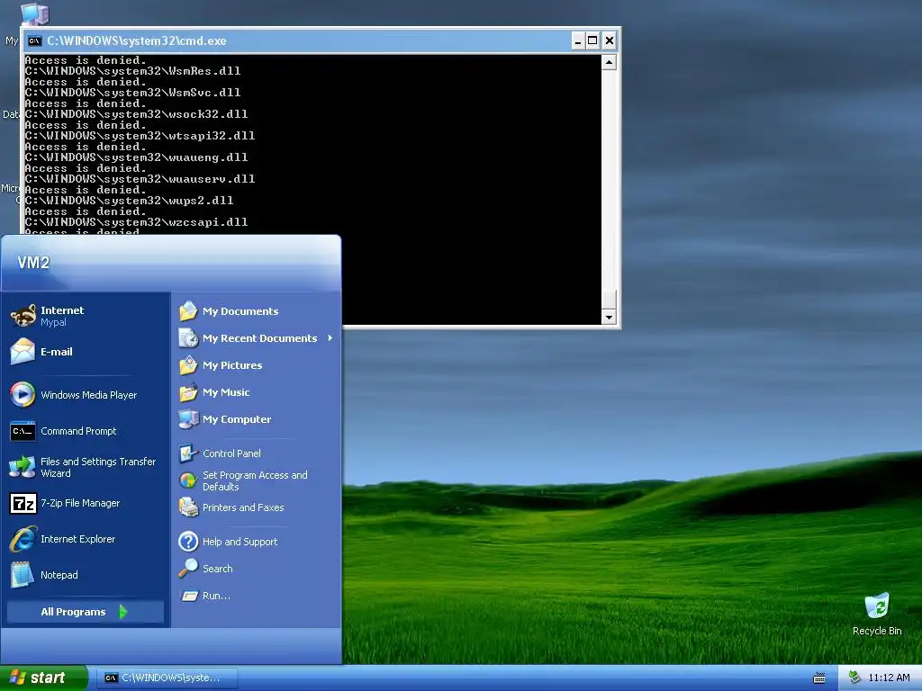Expand All Programs green arrow

coord(123,612)
